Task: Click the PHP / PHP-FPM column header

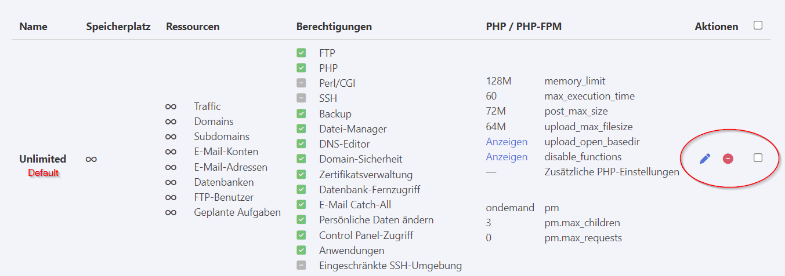Action: (523, 27)
